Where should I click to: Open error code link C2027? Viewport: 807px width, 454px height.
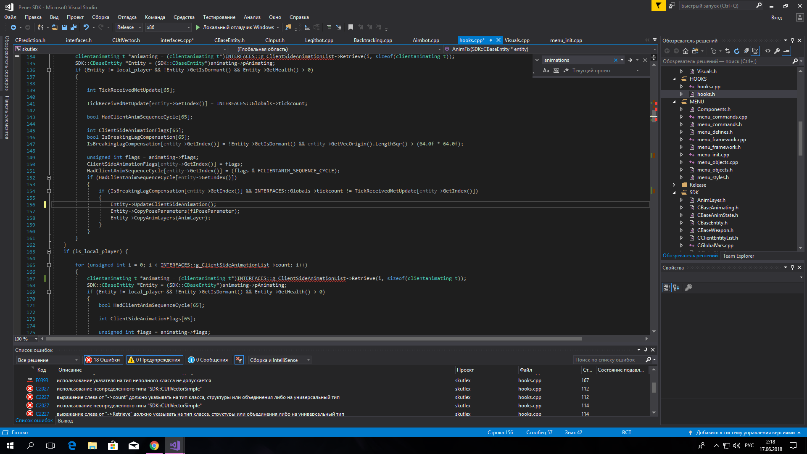pyautogui.click(x=42, y=389)
